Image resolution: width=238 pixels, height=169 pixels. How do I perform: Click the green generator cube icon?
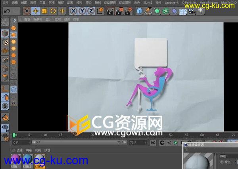pyautogui.click(x=157, y=11)
